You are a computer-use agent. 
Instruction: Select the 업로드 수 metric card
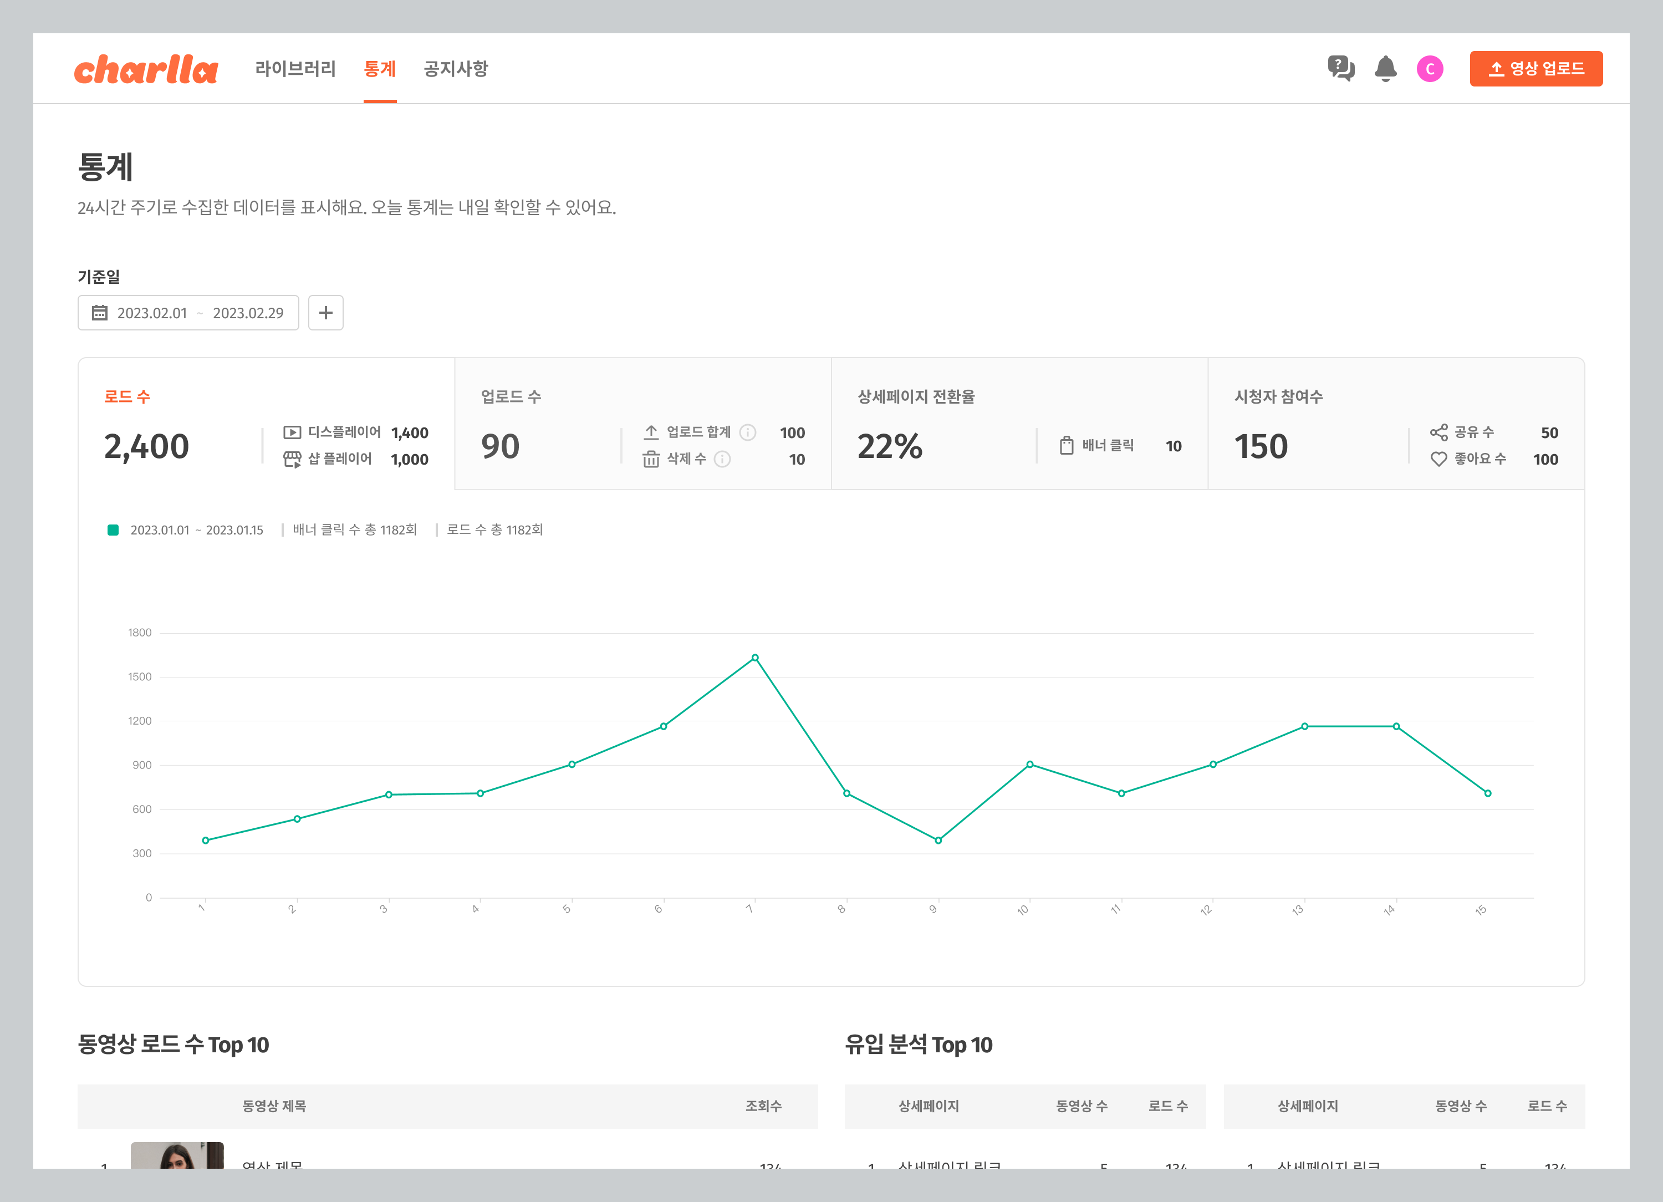point(642,424)
